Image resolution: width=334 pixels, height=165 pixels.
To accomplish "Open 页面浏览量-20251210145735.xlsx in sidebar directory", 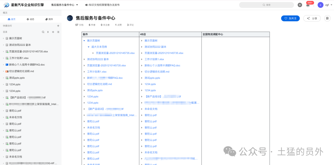I will tap(28, 52).
